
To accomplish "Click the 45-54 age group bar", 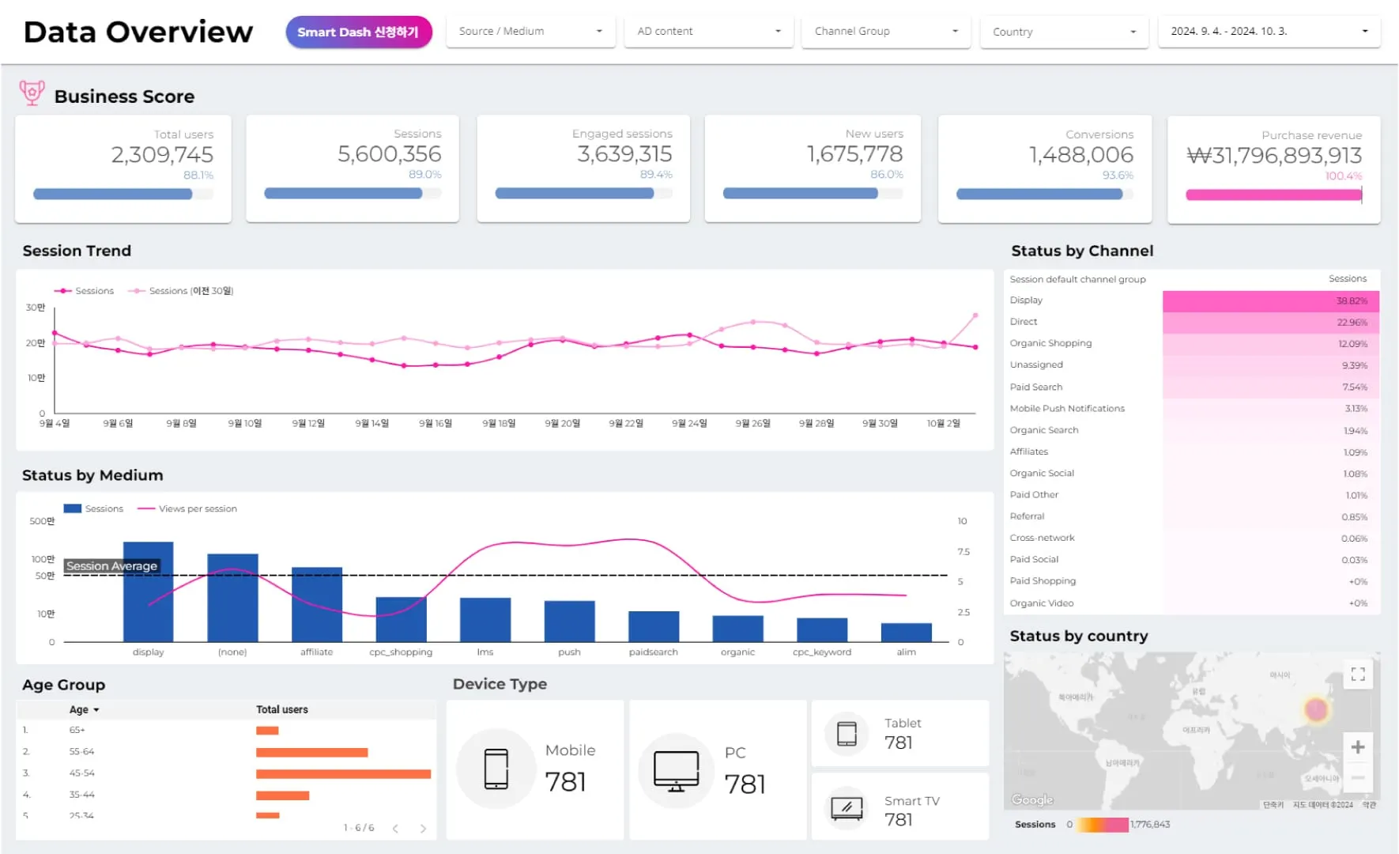I will click(x=344, y=773).
